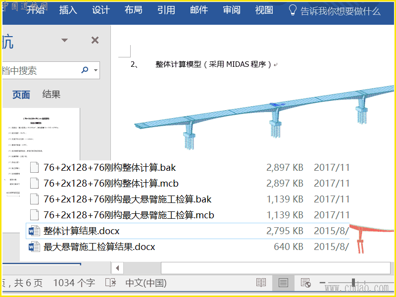Screen dimensions: 396x297
Task: Select file 76+2x128+76刚构最大悬臂施工检算.mcb
Action: [129, 215]
